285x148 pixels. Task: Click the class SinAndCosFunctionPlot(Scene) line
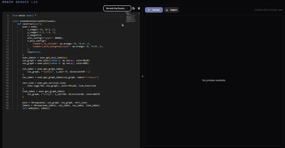(x=34, y=21)
